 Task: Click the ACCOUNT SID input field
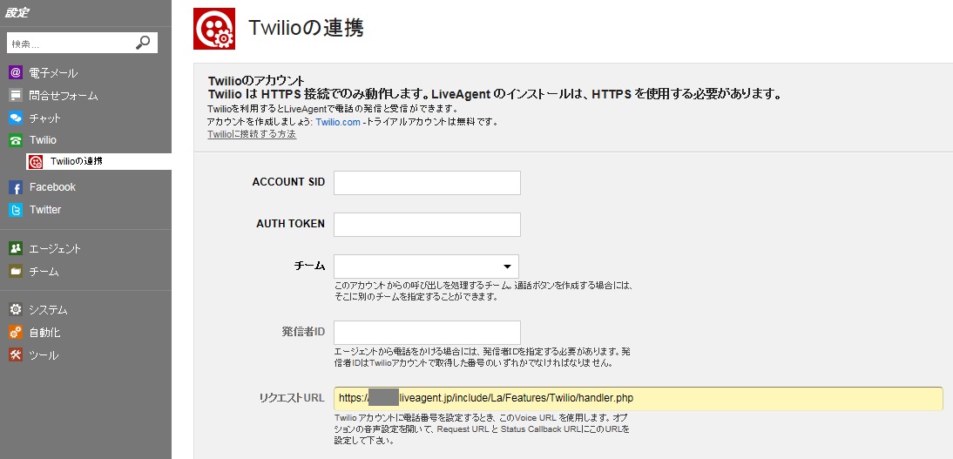427,183
